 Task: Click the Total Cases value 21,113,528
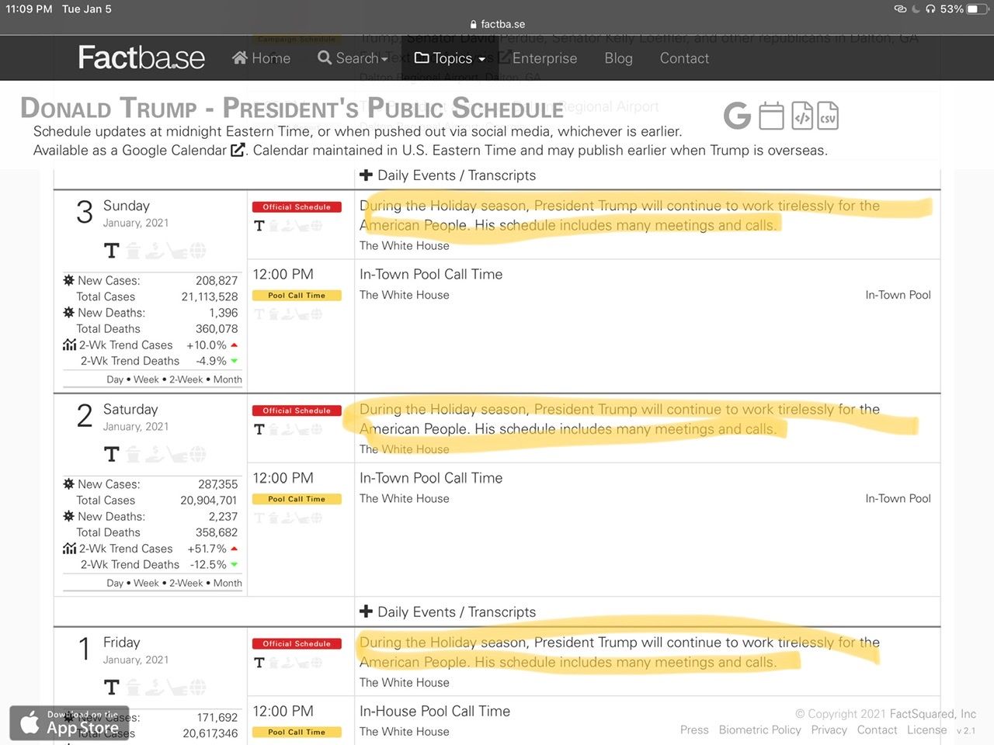click(x=210, y=296)
